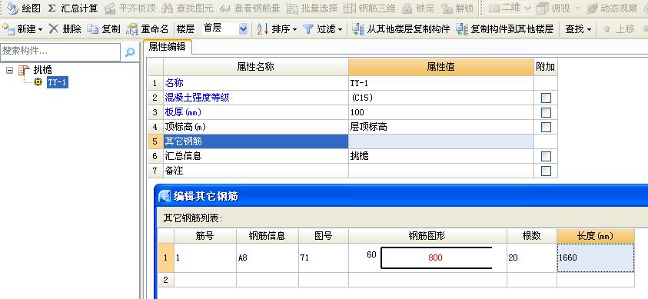Click the 根数 column header
The image size is (648, 299).
(532, 236)
